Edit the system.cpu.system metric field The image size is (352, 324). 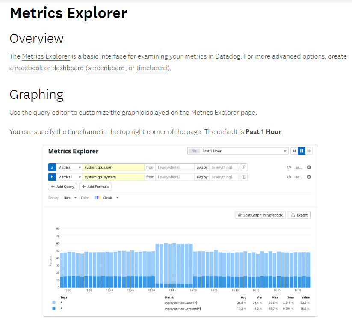tap(113, 177)
